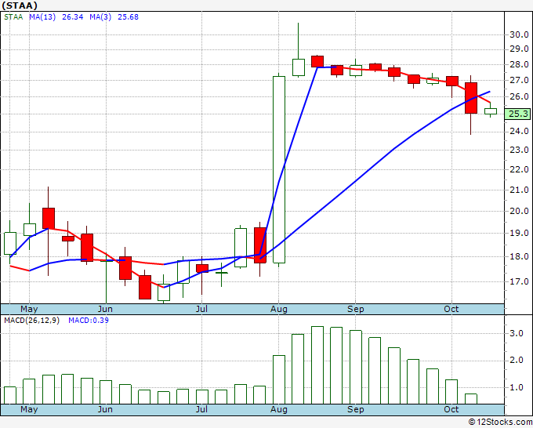Screen dimensions: 533x428
Task: Click the MA(3) value 25.68
Action: click(x=128, y=17)
